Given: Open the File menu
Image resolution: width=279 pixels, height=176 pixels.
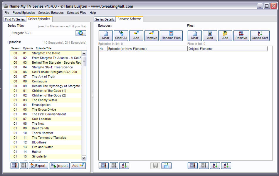Looking at the screenshot, I should (x=7, y=13).
